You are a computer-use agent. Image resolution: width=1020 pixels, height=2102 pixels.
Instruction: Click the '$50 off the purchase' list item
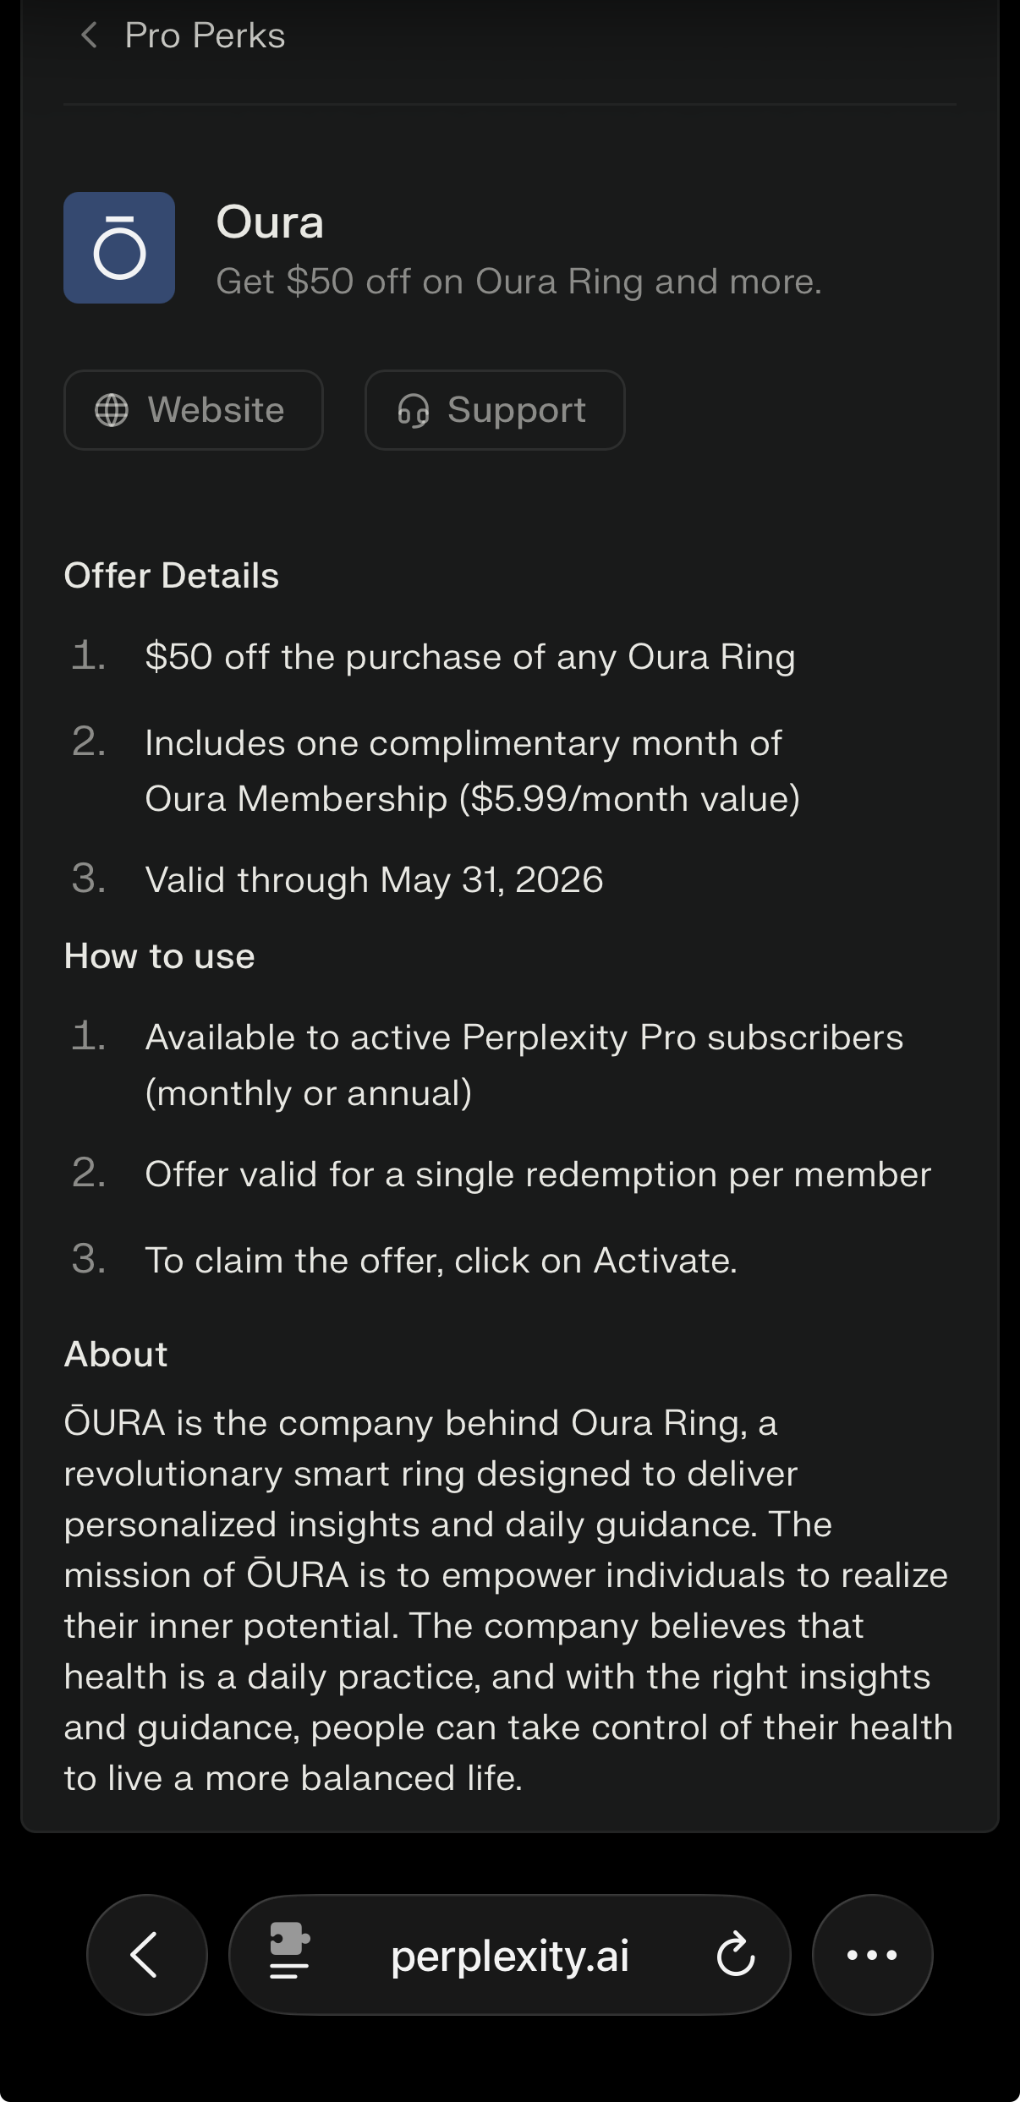(x=469, y=657)
